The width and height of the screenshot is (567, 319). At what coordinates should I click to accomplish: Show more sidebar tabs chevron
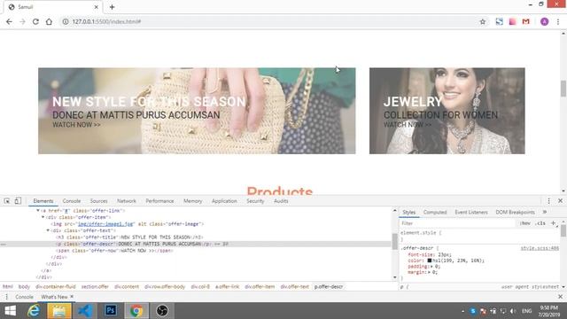(545, 212)
